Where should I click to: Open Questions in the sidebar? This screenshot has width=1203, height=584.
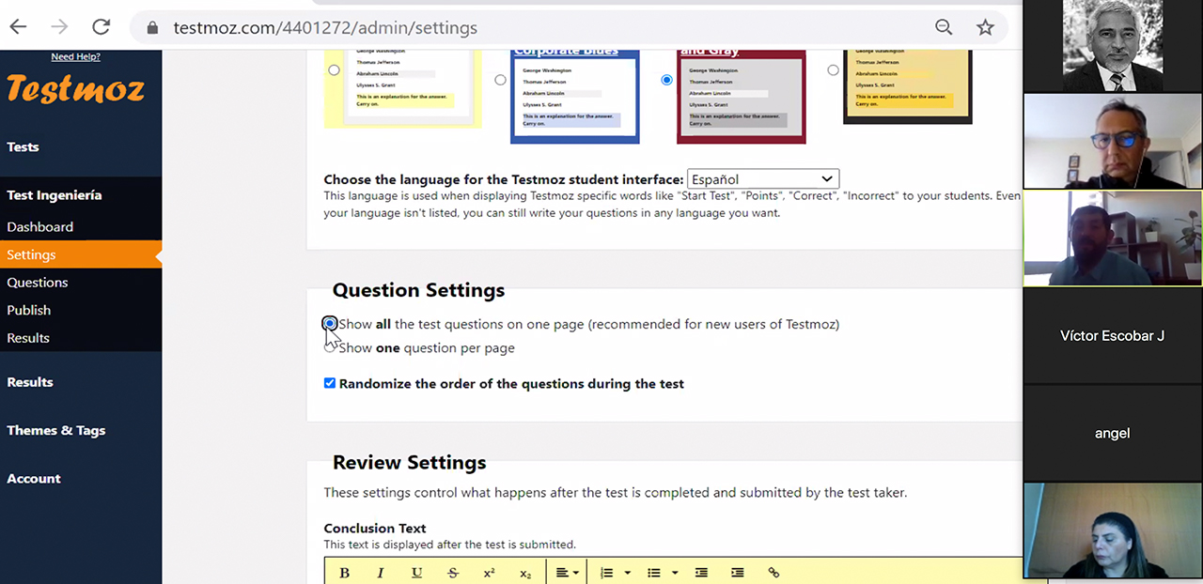click(38, 282)
